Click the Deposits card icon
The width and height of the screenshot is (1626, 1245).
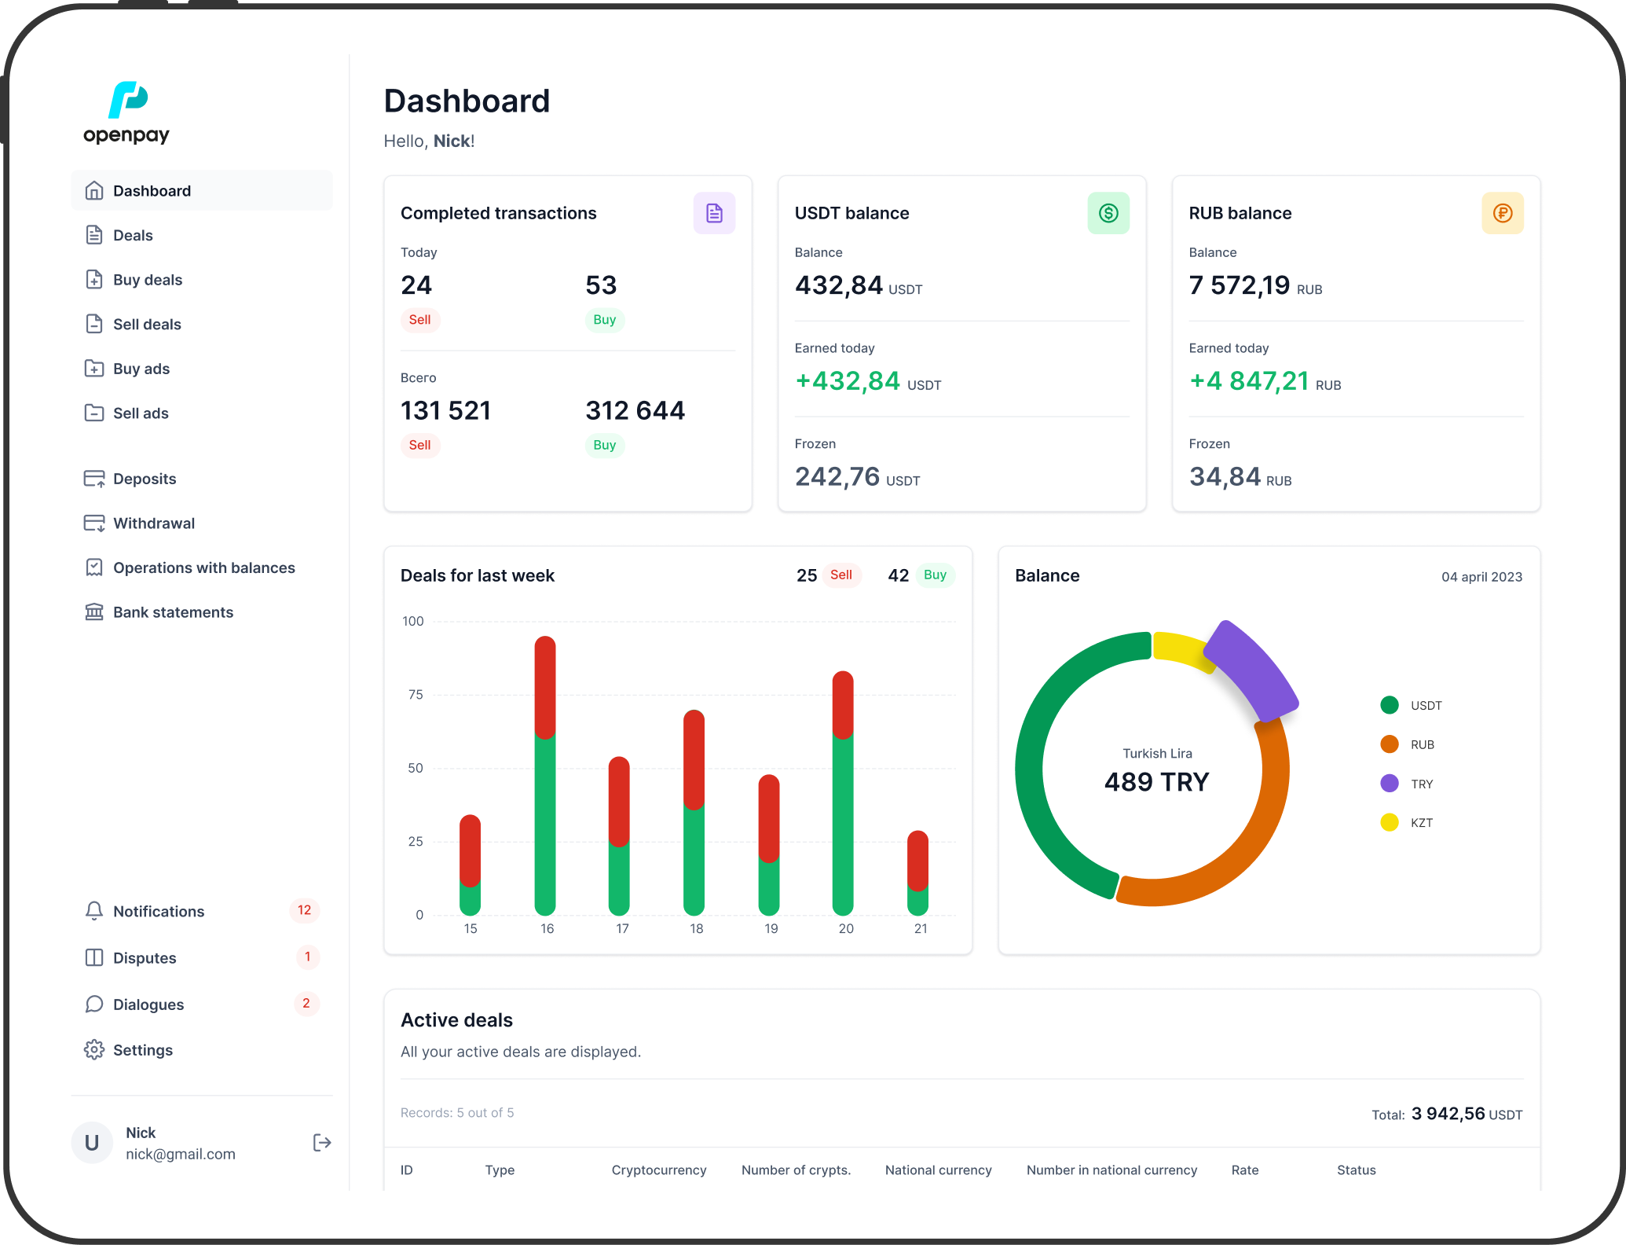tap(94, 479)
